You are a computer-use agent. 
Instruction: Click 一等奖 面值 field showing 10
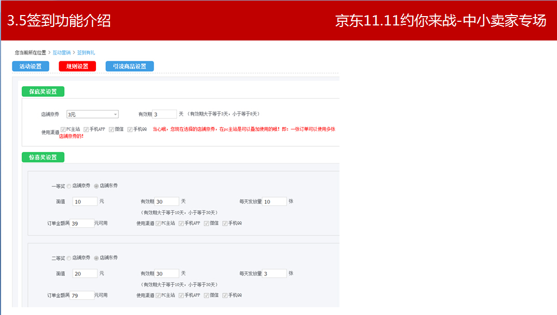85,202
